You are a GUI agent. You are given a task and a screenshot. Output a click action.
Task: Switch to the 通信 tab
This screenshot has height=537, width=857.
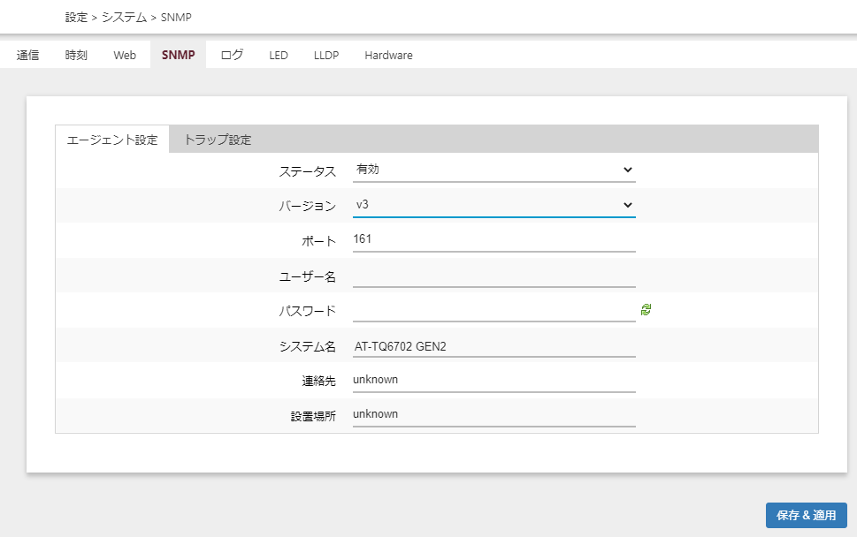[x=27, y=55]
